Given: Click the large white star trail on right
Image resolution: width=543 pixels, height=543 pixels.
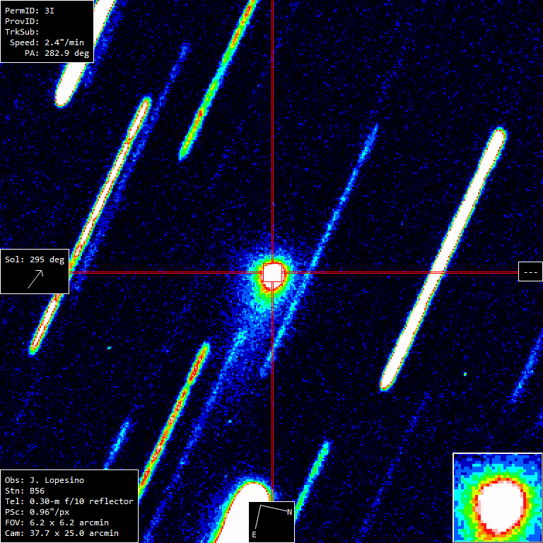Looking at the screenshot, I should [444, 258].
